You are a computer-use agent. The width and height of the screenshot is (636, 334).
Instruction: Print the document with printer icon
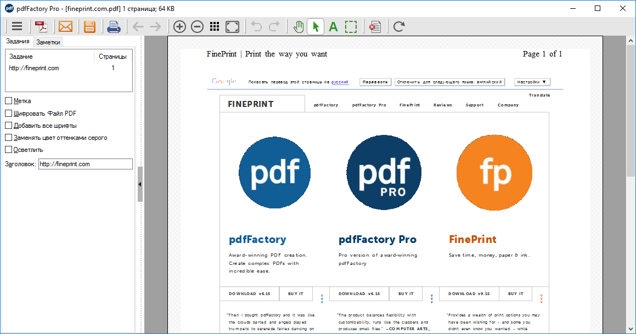click(x=114, y=26)
